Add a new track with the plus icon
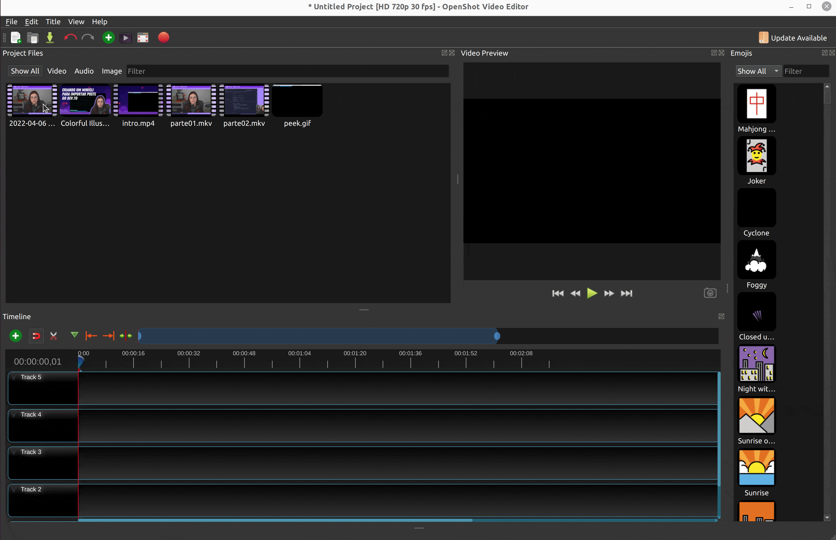Viewport: 836px width, 540px height. coord(15,335)
